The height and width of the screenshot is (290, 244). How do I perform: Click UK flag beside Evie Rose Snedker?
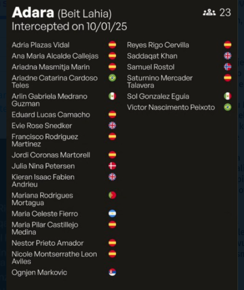[x=112, y=126]
